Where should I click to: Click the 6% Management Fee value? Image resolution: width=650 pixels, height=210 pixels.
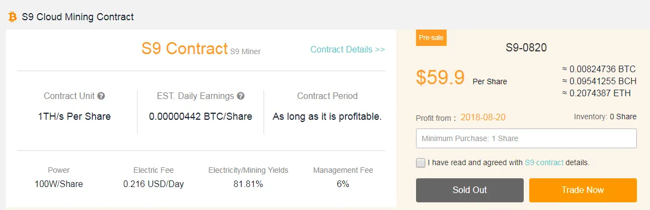(x=343, y=184)
